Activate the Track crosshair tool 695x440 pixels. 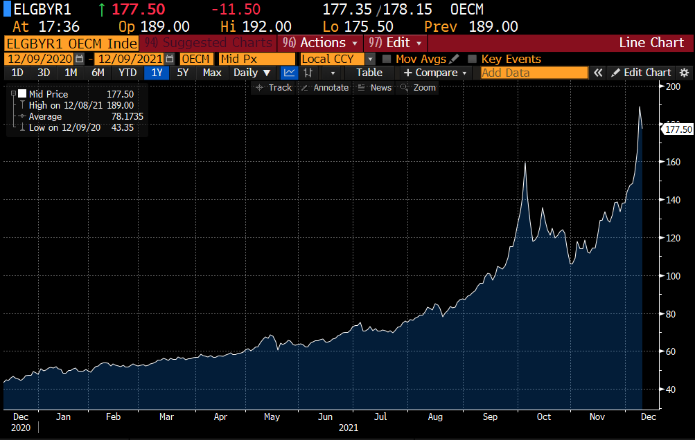(x=273, y=88)
